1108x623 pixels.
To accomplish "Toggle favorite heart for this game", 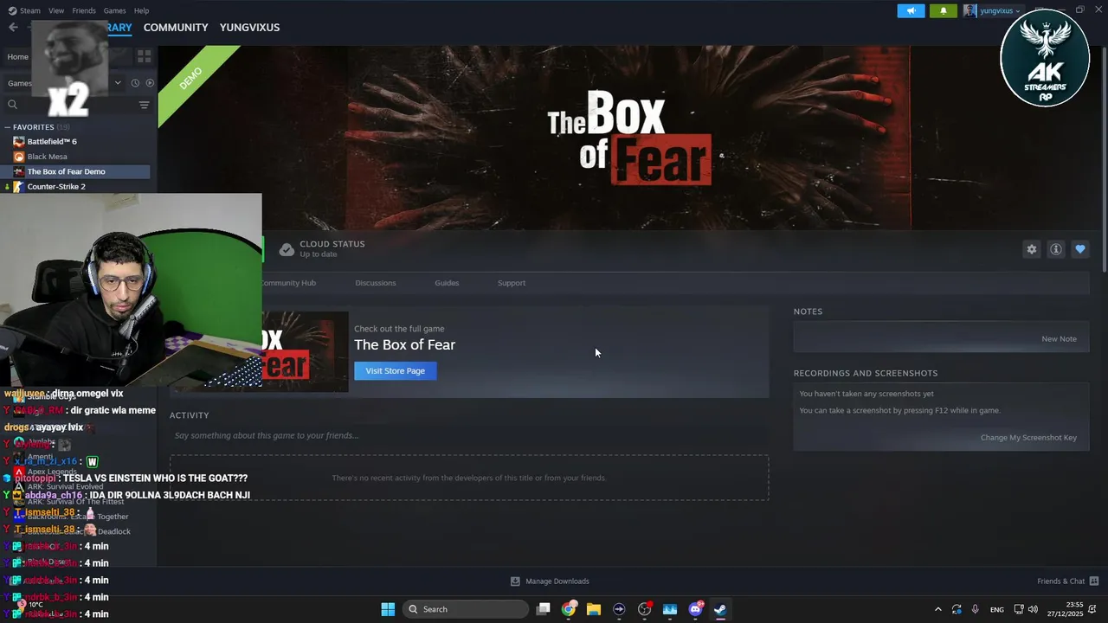I will coord(1080,249).
